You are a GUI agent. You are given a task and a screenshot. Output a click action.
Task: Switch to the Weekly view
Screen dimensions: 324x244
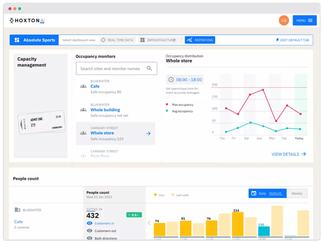[297, 194]
